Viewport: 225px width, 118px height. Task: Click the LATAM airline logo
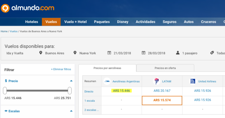pos(157,81)
